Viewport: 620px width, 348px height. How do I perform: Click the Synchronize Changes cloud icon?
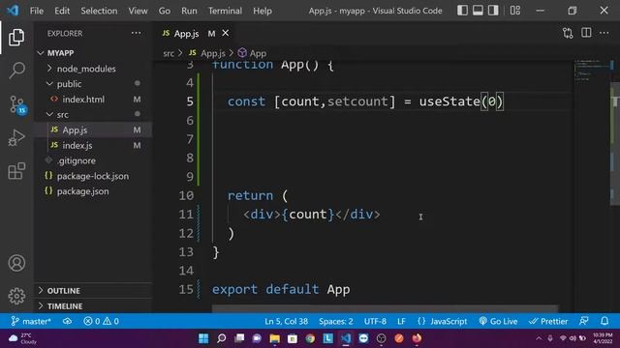pyautogui.click(x=67, y=321)
